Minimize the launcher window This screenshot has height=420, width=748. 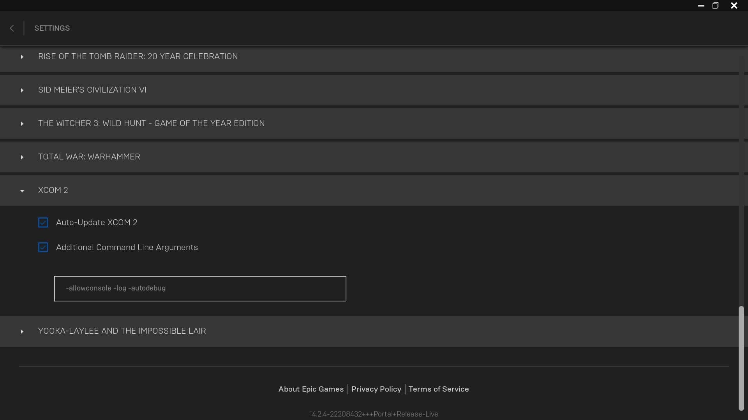pos(701,5)
